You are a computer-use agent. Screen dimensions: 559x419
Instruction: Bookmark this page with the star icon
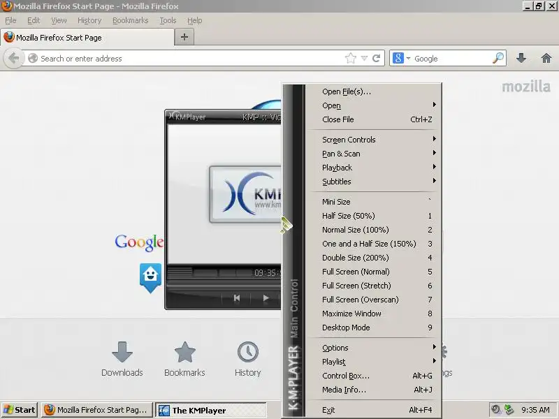pyautogui.click(x=351, y=58)
